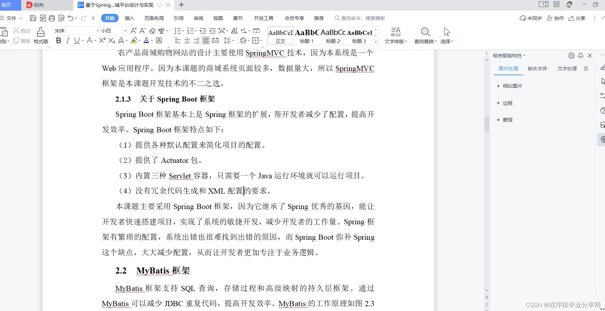Switch to the 审阅 ribbon tab
Image resolution: width=605 pixels, height=311 pixels.
pos(198,18)
